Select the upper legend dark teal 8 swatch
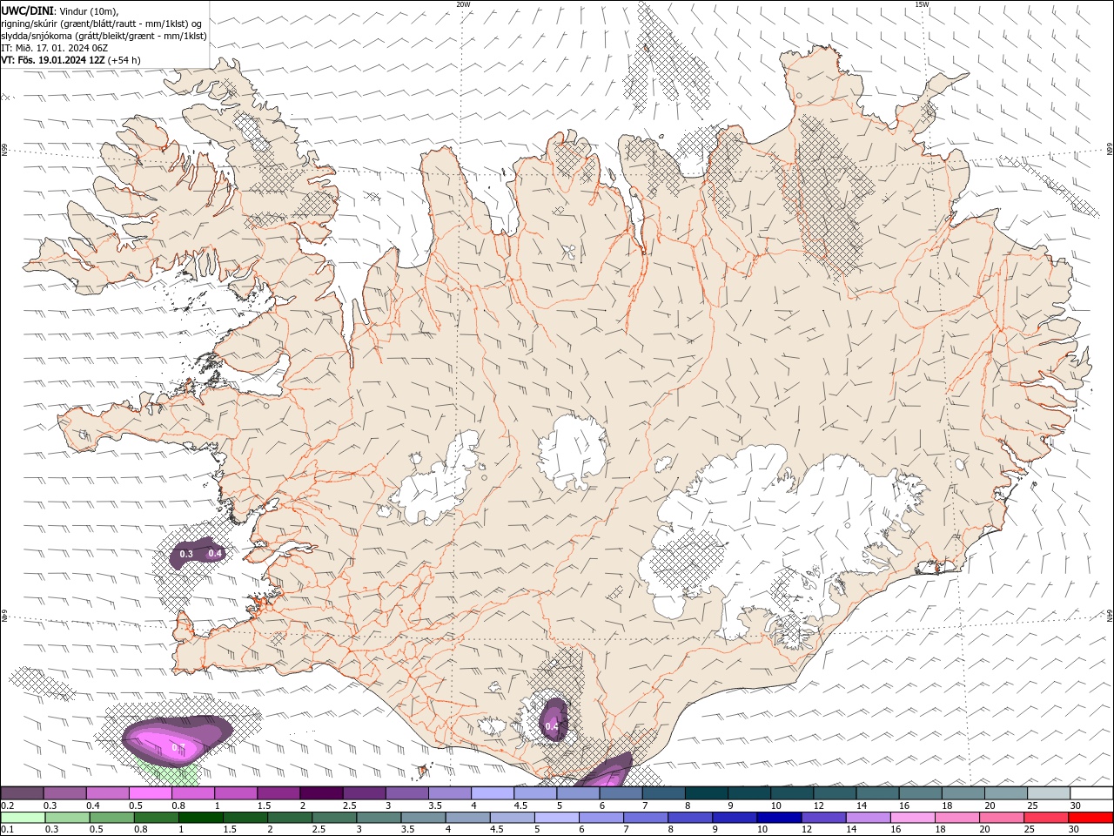Viewport: 1114px width, 836px height. click(706, 792)
